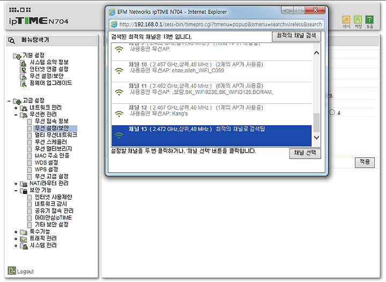Click the Logout link

coord(25,271)
